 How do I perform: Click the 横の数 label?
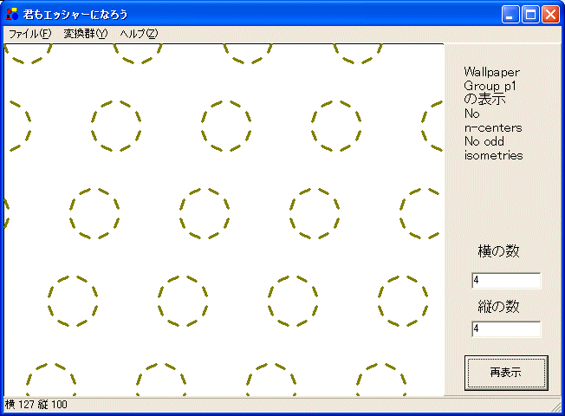click(x=498, y=250)
